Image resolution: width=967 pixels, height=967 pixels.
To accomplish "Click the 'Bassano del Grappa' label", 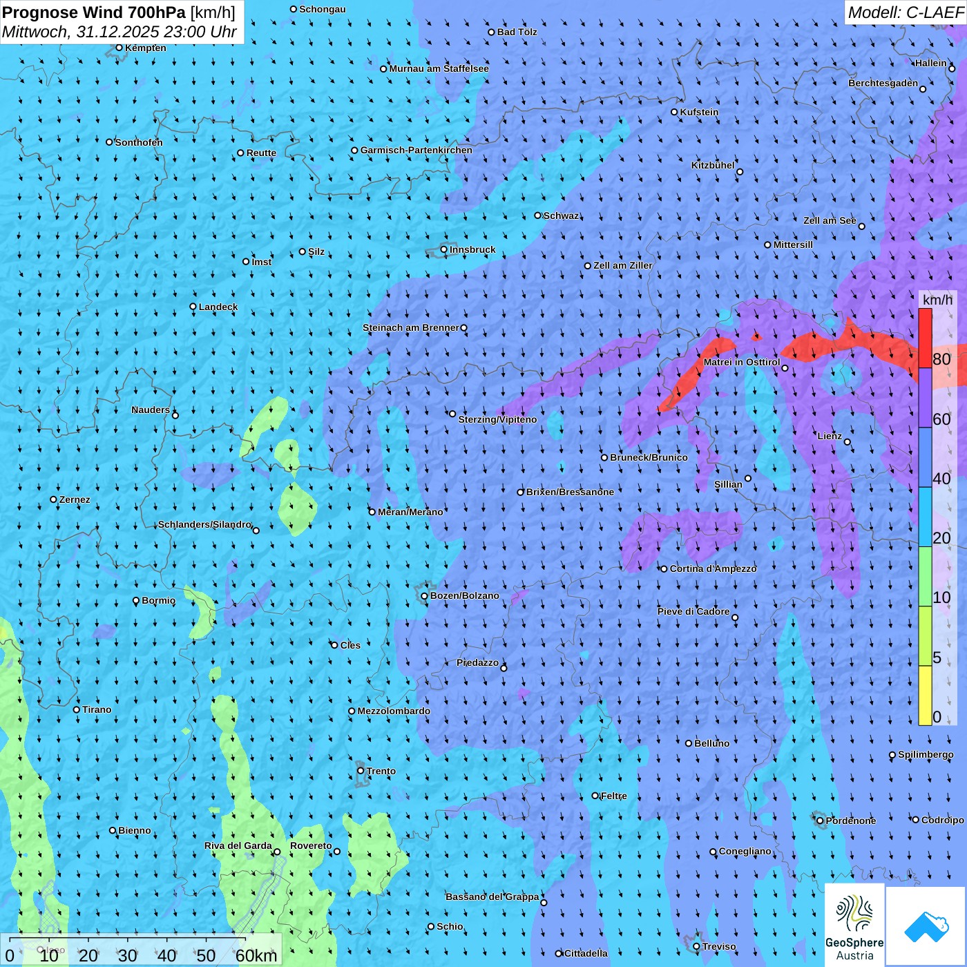I will point(492,897).
